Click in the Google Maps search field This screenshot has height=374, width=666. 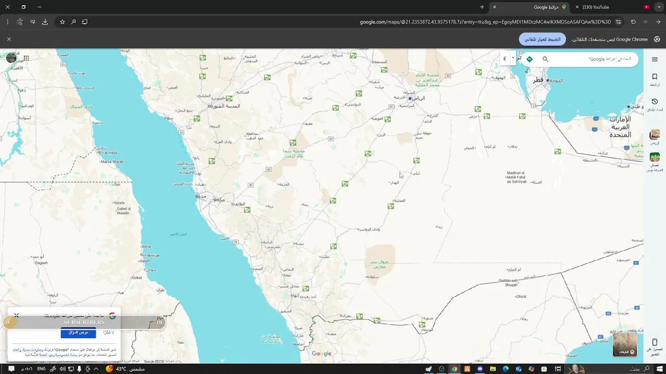[593, 59]
